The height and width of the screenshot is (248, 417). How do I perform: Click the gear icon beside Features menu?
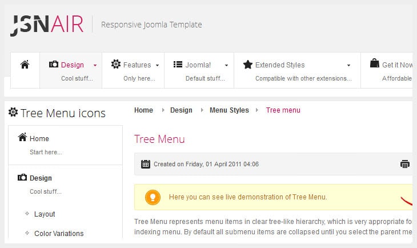(x=116, y=65)
